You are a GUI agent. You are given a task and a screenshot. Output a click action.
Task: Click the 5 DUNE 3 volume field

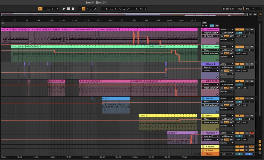(239, 102)
